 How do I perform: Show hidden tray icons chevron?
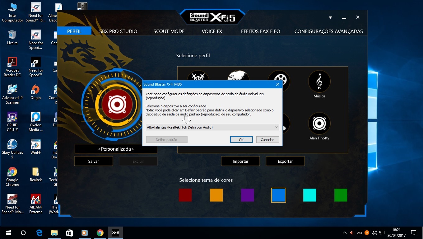344,233
